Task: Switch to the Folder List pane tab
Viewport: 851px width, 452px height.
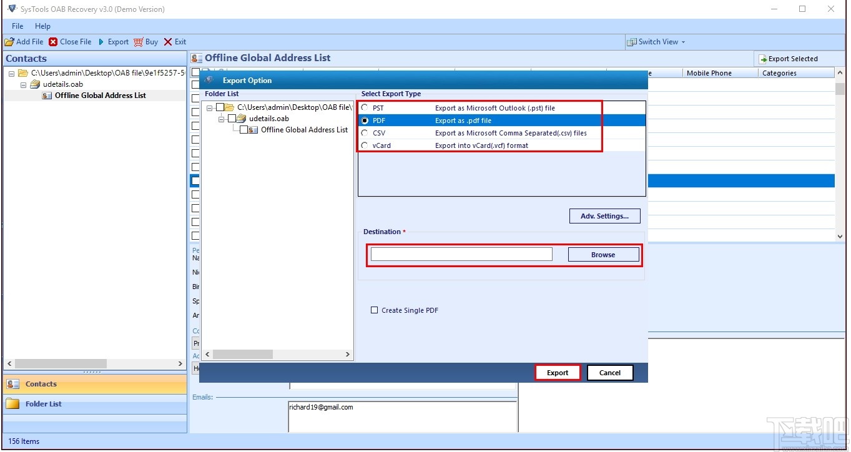Action: click(x=95, y=404)
